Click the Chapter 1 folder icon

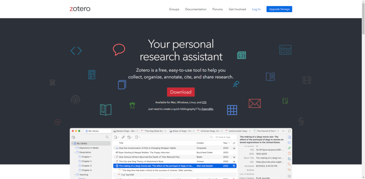(80, 157)
